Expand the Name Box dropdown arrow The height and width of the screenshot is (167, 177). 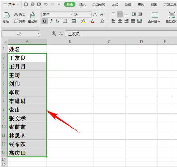[x=38, y=34]
